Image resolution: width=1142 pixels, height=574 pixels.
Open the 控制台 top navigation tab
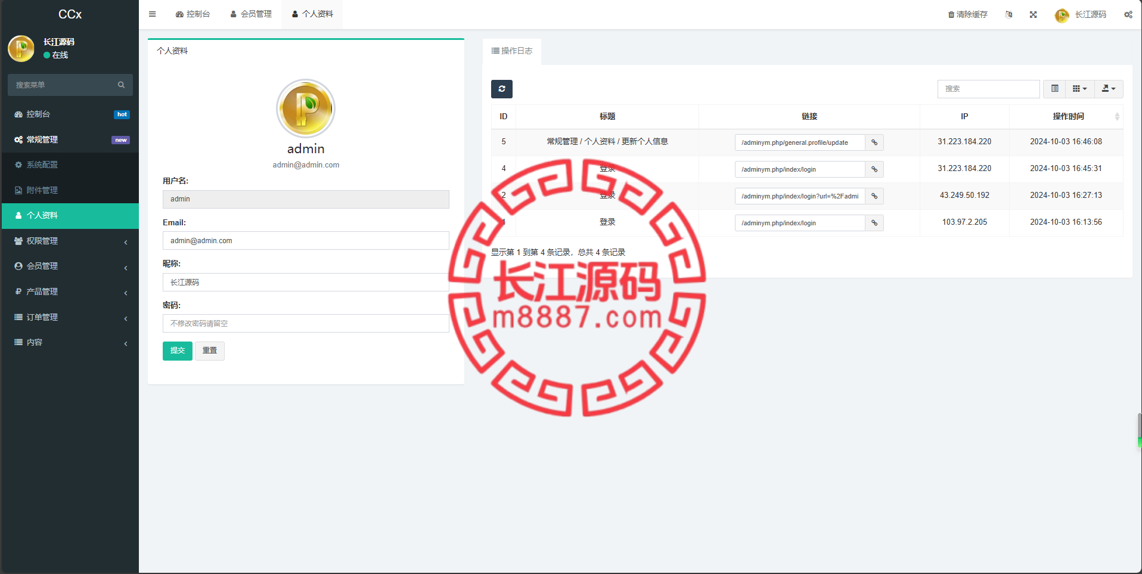[193, 14]
